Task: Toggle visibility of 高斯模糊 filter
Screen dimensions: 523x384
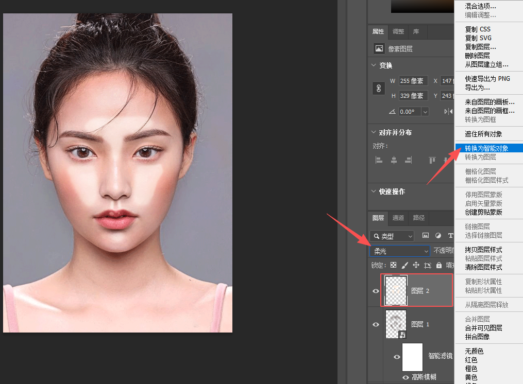Action: [406, 377]
